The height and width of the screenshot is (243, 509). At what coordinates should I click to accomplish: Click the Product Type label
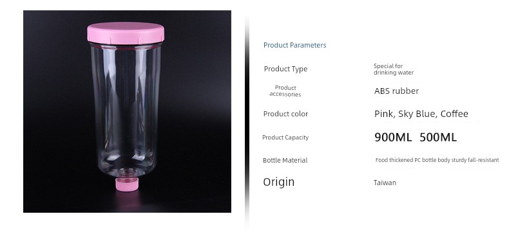point(285,69)
